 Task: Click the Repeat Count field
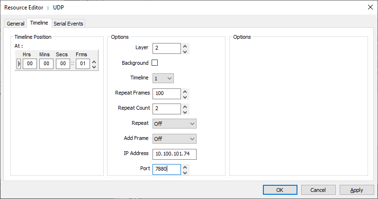pyautogui.click(x=167, y=109)
